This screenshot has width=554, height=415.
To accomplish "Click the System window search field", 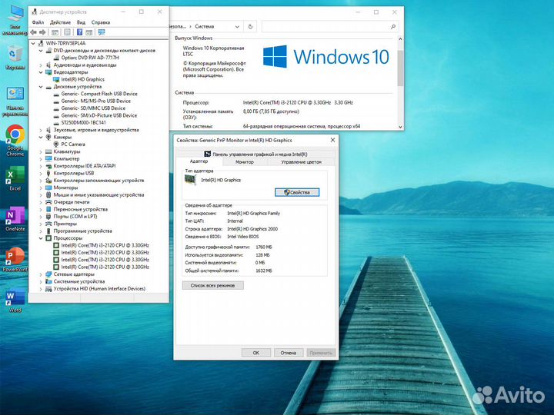I will [329, 26].
